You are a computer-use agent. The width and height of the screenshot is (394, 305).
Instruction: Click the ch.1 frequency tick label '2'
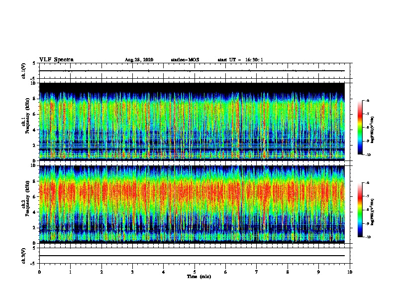(35, 145)
